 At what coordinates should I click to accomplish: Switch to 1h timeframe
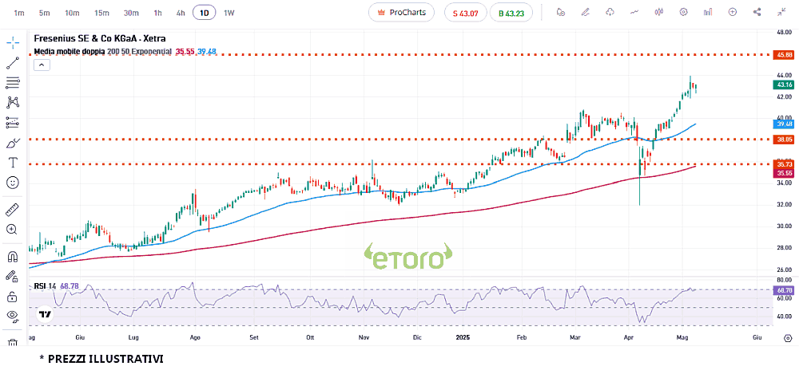point(158,14)
